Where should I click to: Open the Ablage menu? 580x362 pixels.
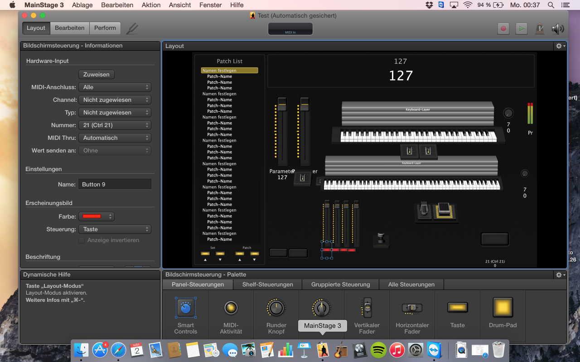click(x=82, y=5)
